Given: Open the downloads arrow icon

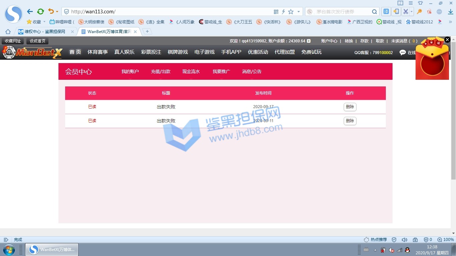Looking at the screenshot, I should 450,12.
